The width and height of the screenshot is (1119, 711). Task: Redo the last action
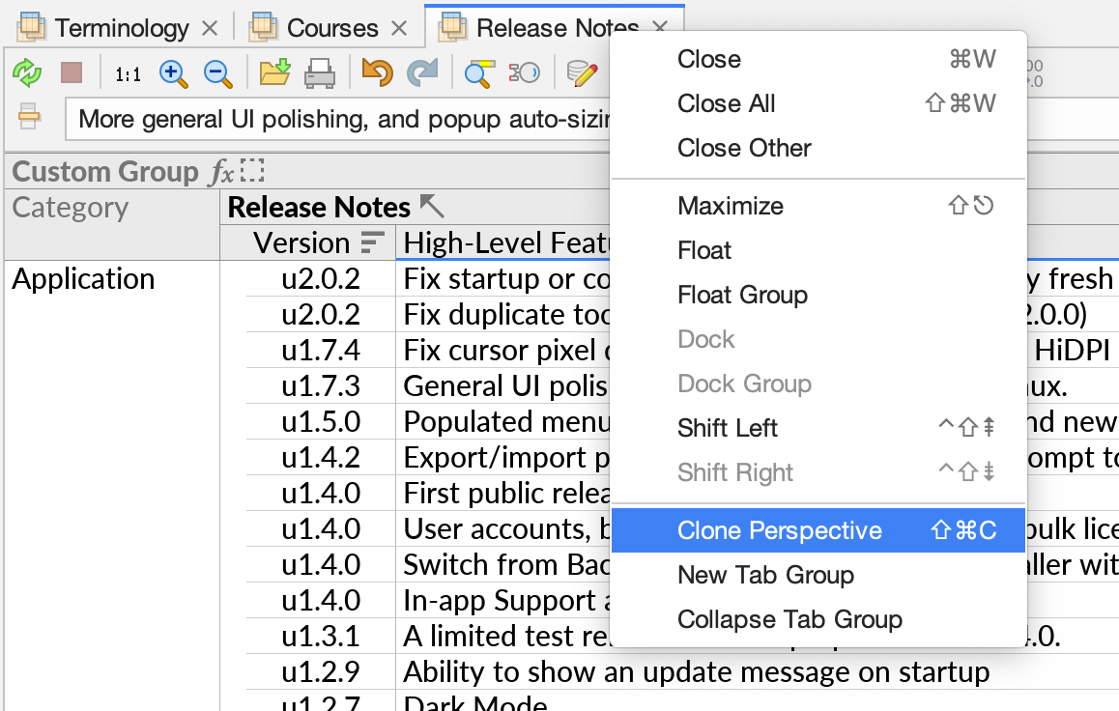click(423, 73)
